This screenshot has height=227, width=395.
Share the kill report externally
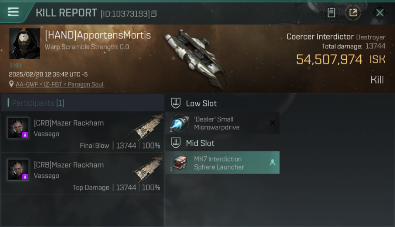pyautogui.click(x=353, y=13)
